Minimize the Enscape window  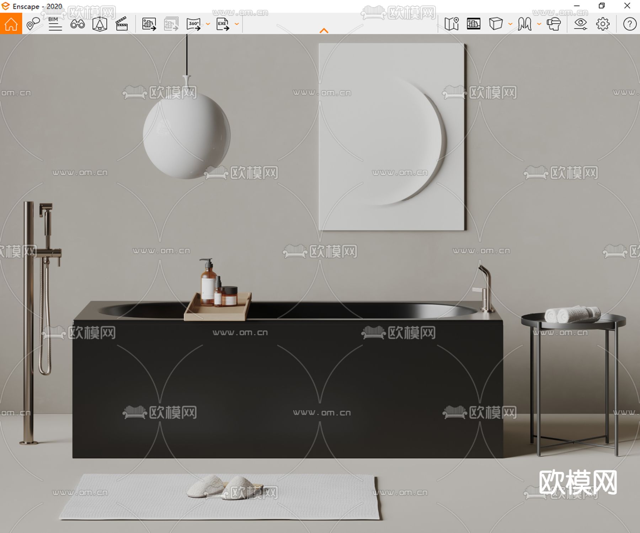[x=577, y=6]
